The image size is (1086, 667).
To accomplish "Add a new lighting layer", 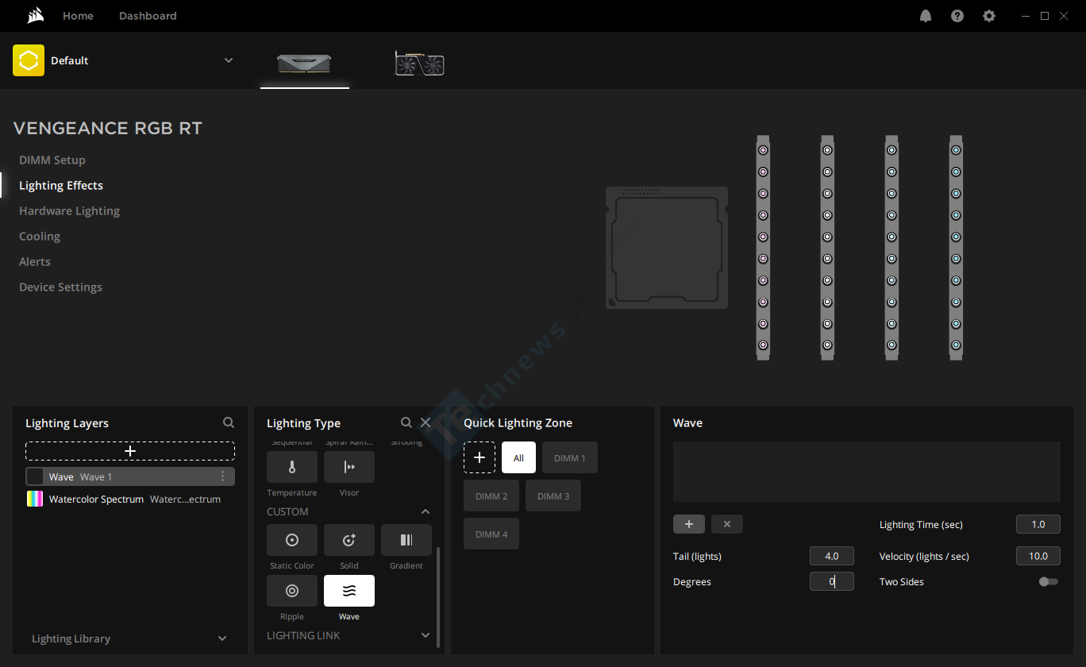I will (130, 451).
